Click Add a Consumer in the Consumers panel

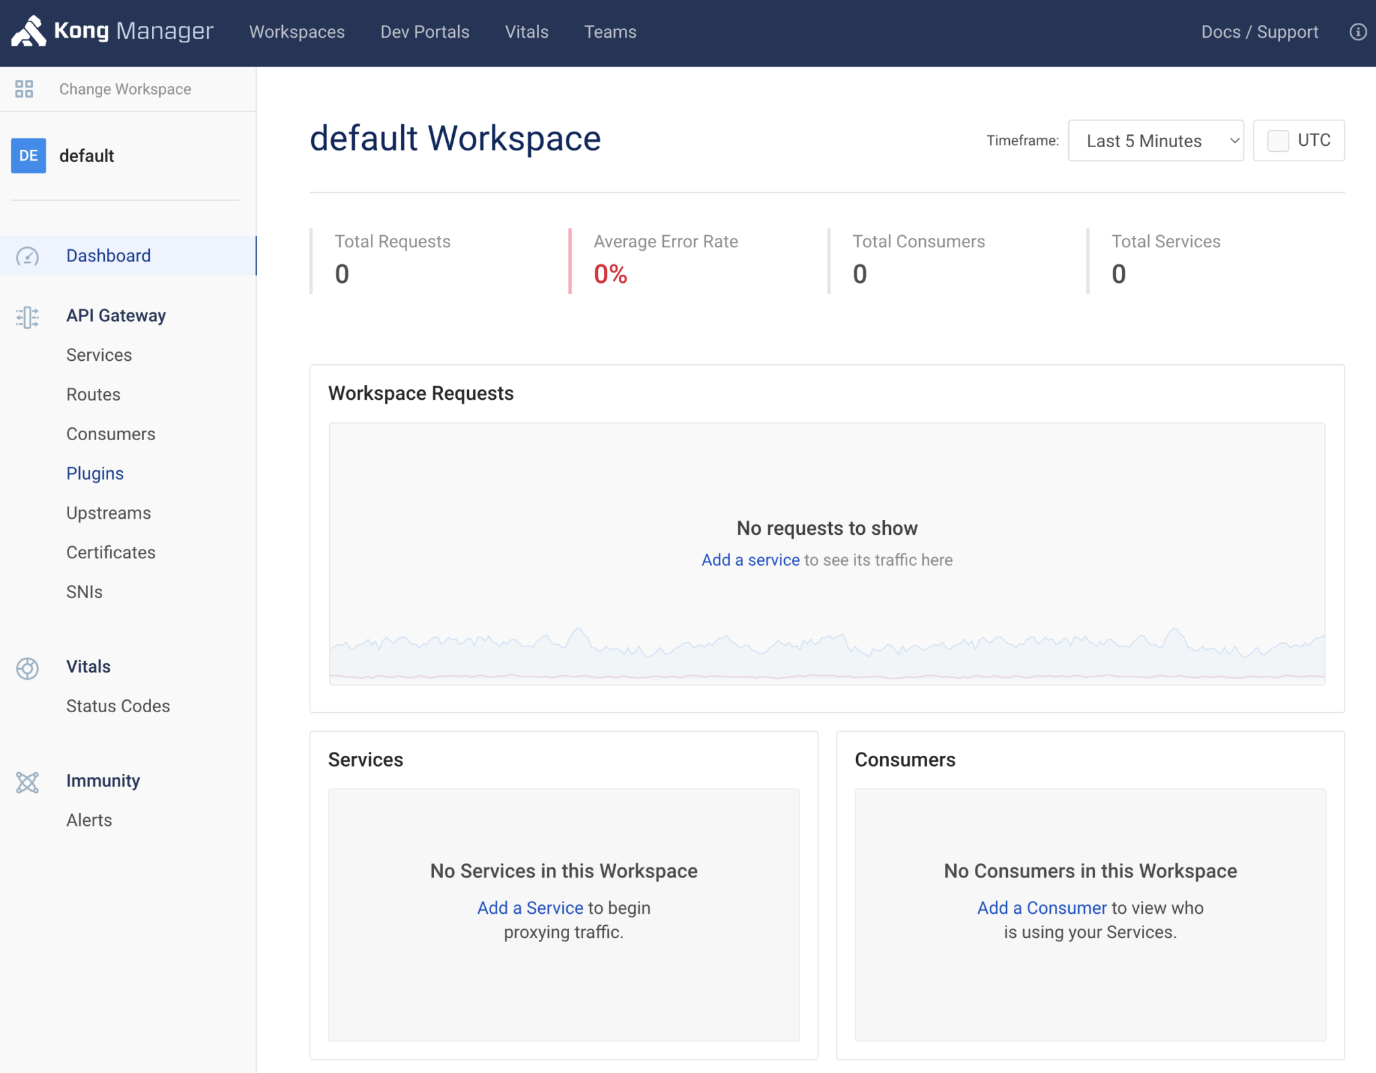(x=1041, y=908)
